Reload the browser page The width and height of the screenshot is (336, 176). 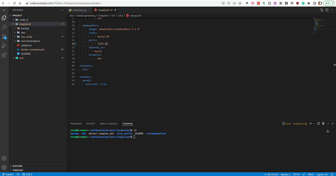pyautogui.click(x=14, y=3)
